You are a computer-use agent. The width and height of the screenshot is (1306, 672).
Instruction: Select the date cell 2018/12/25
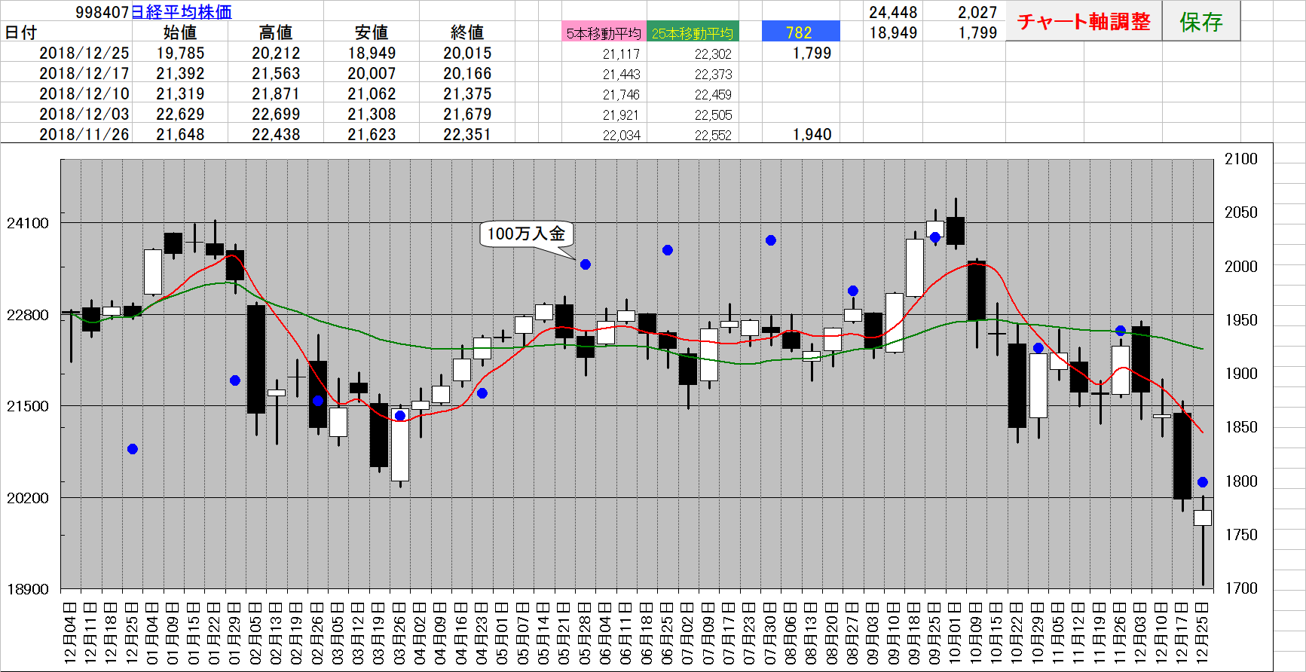(x=84, y=53)
